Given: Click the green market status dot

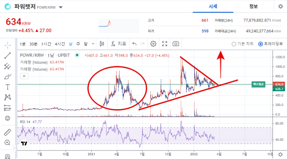Looking at the screenshot, I should [77, 55].
